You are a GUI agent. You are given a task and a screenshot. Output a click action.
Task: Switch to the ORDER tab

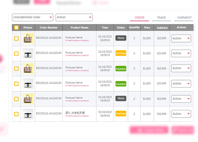(x=140, y=17)
